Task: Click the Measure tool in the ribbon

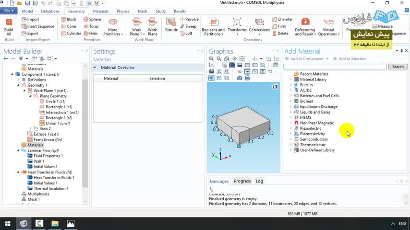Action: [x=383, y=26]
